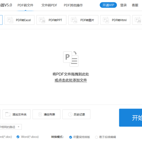Select the PDF转Html conversion icon
Viewport: 142px width, 142px height.
(106, 20)
